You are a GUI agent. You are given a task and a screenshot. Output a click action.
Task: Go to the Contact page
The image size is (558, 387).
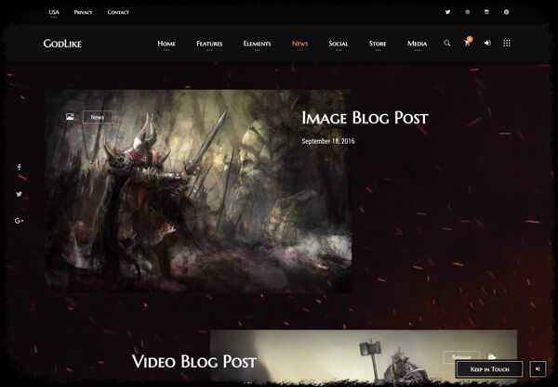118,12
